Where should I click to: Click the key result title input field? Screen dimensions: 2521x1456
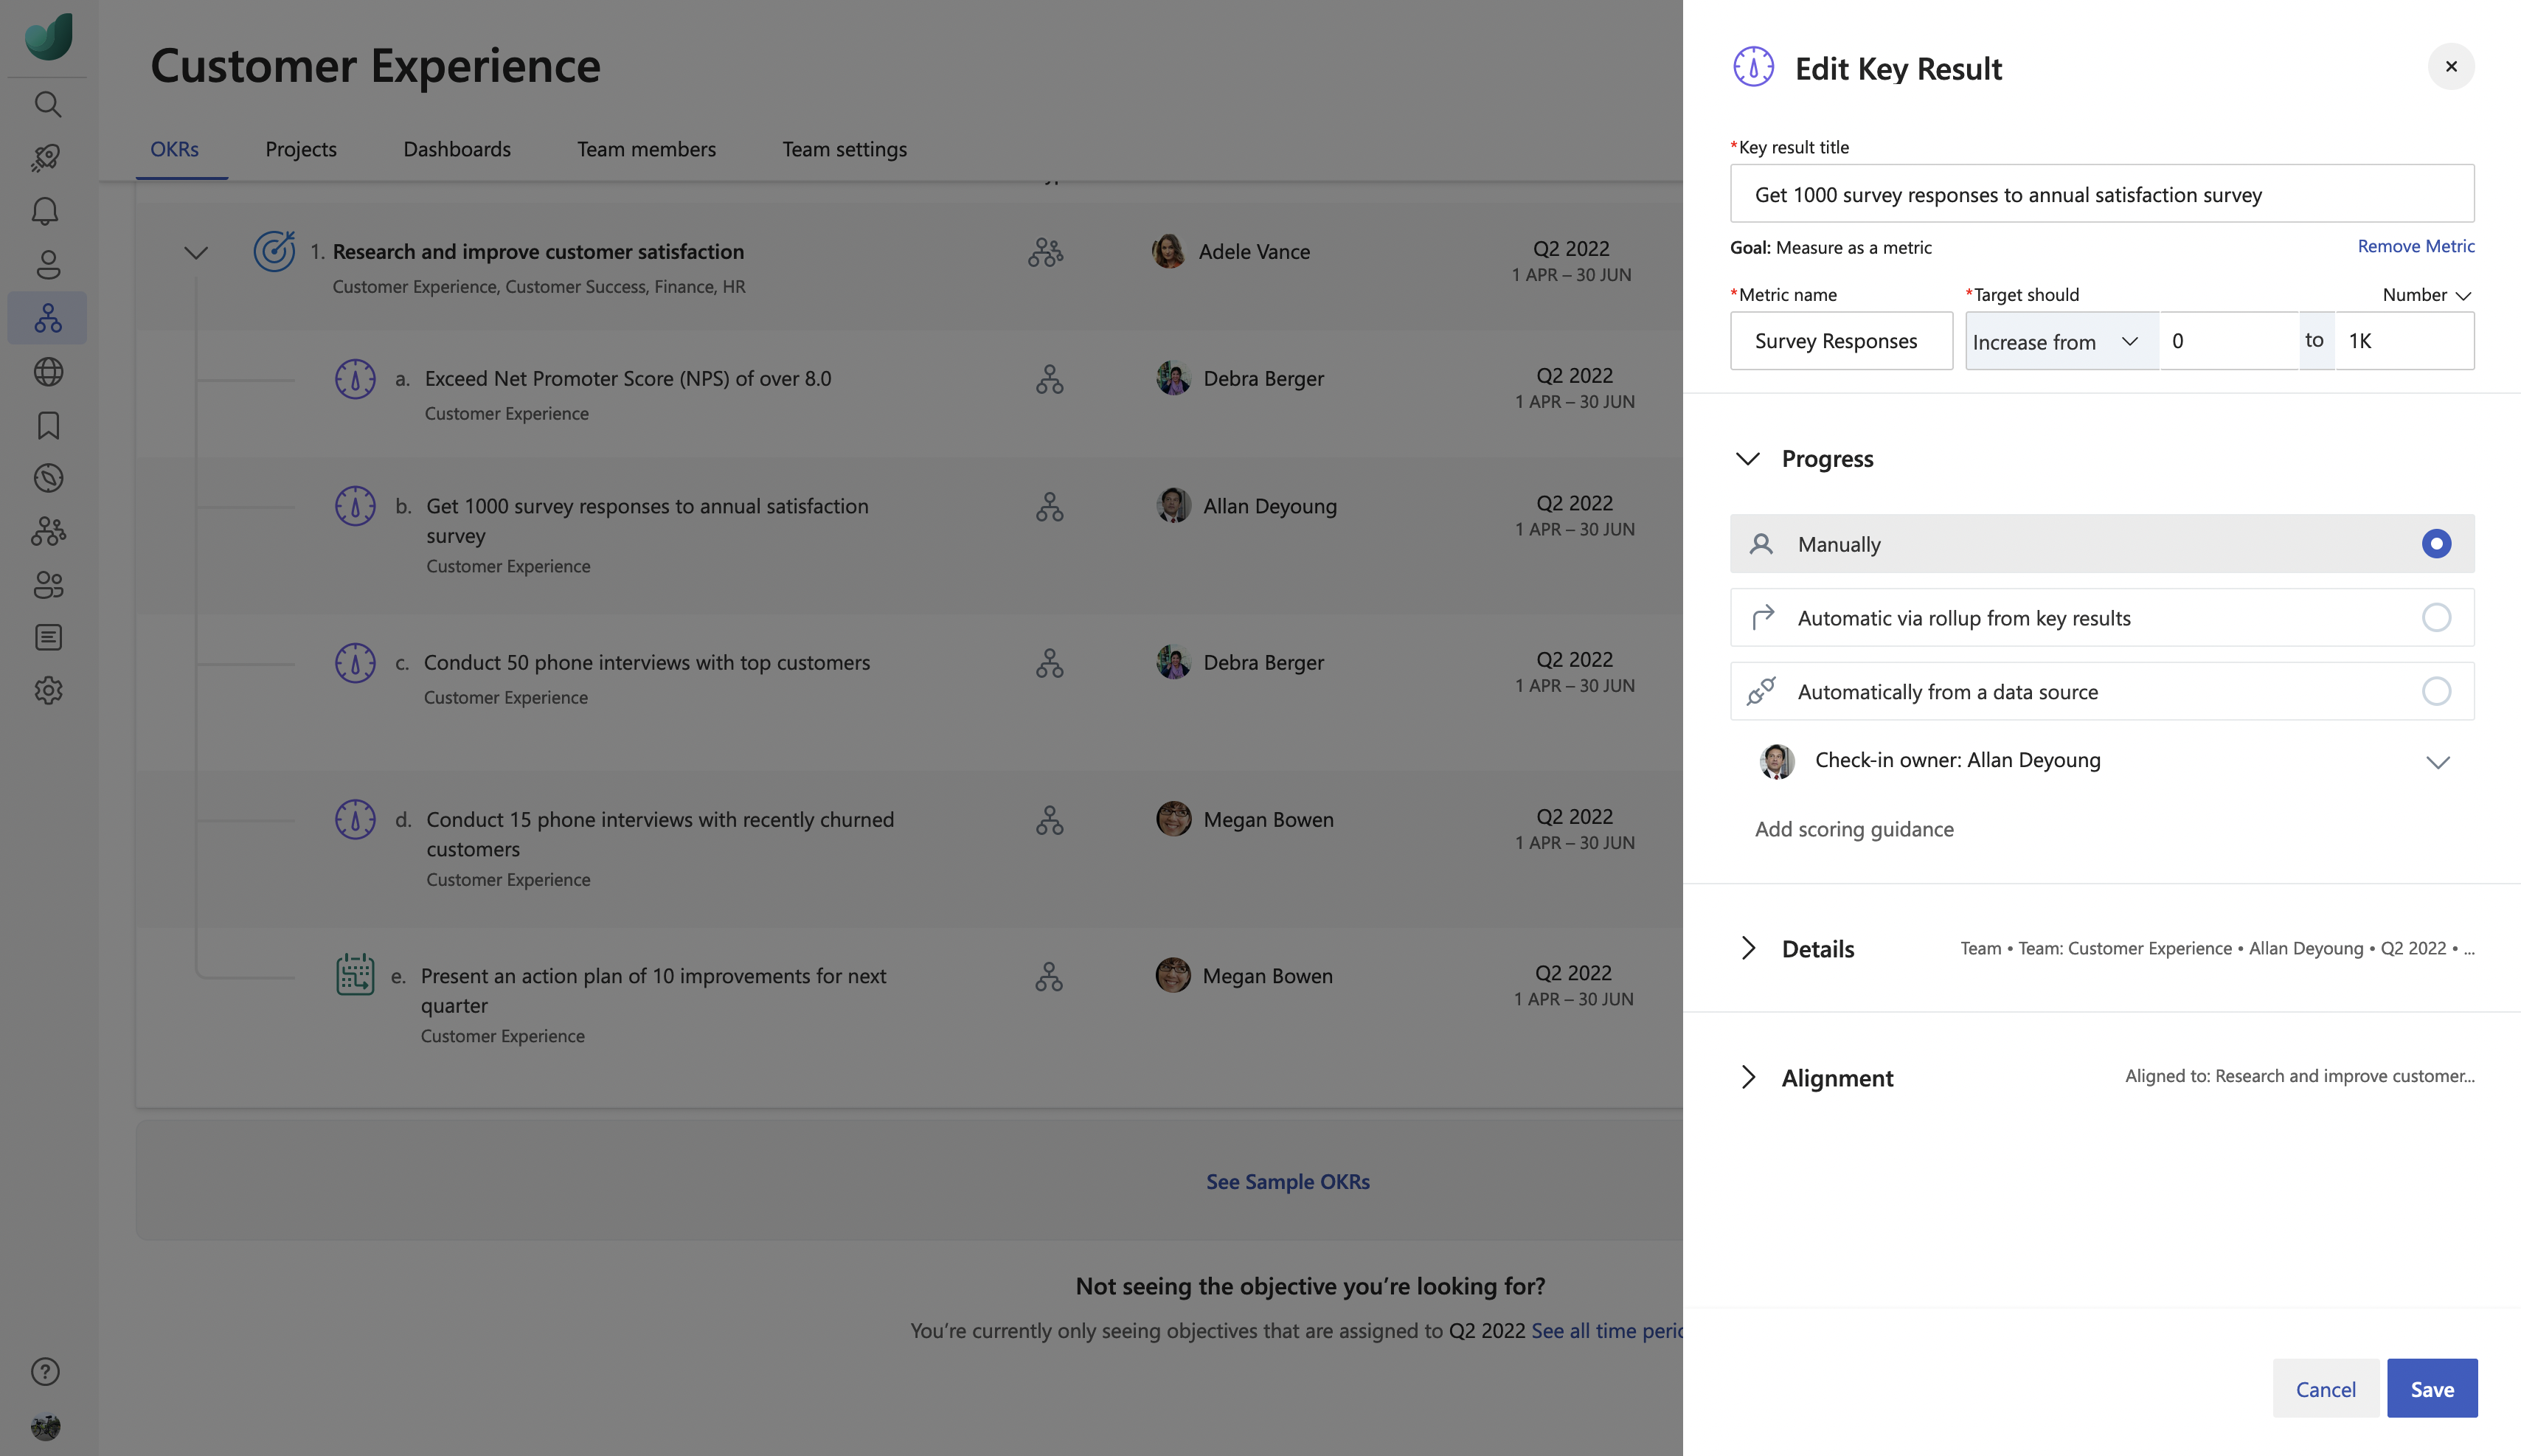[2100, 193]
